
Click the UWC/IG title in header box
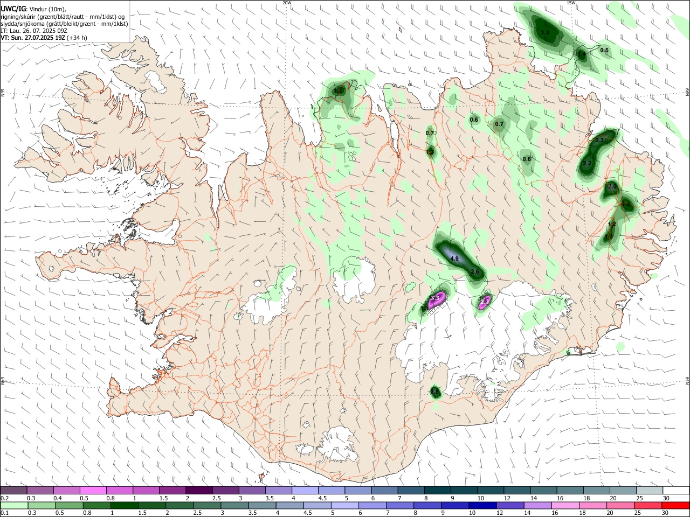click(12, 9)
